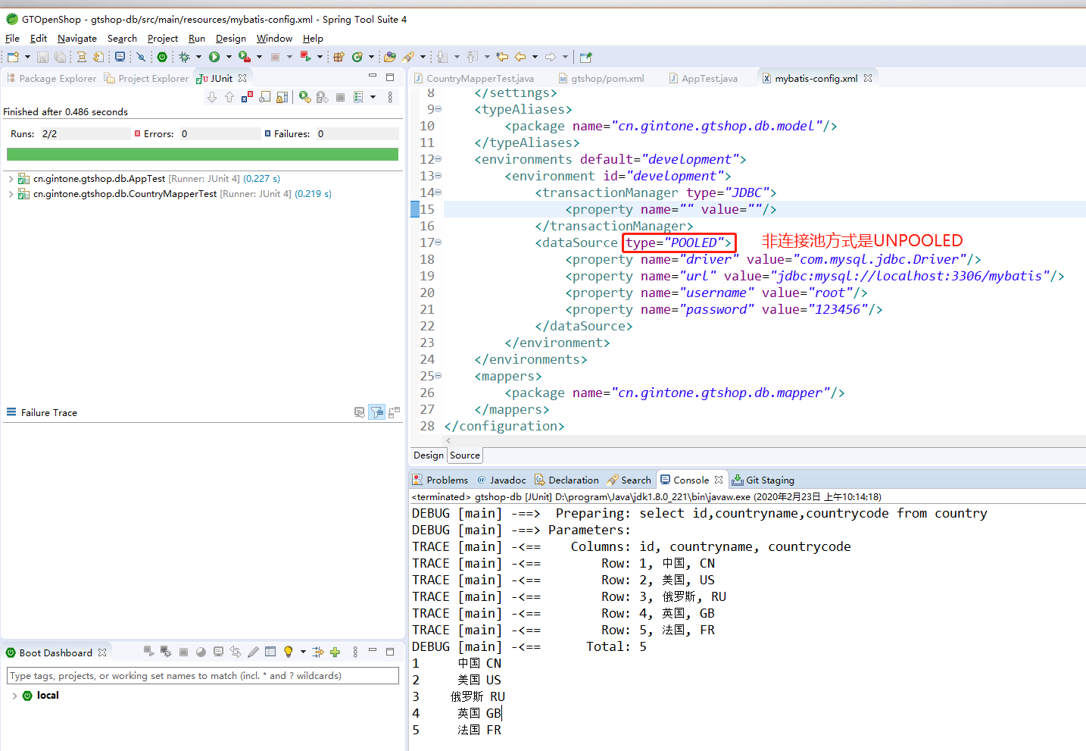Click the Spring Boot Dashboard toolbar icon
1086x751 pixels.
[162, 57]
